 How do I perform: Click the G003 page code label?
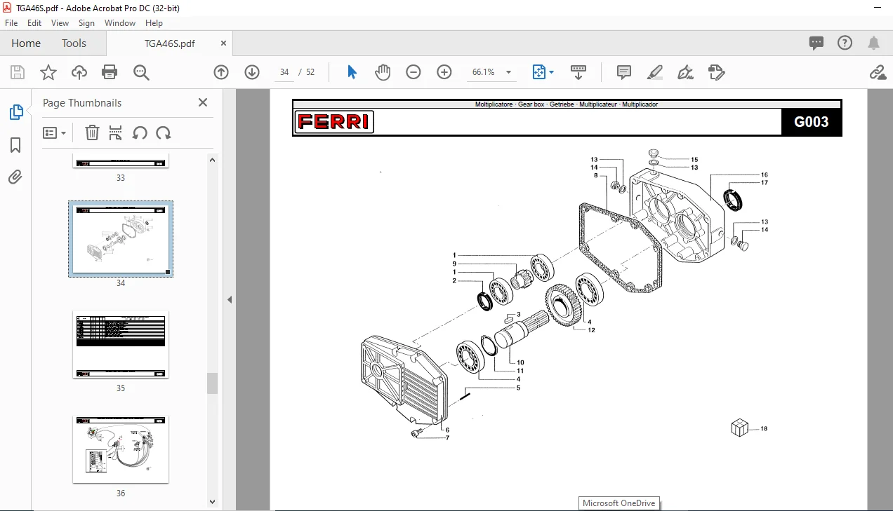coord(811,122)
